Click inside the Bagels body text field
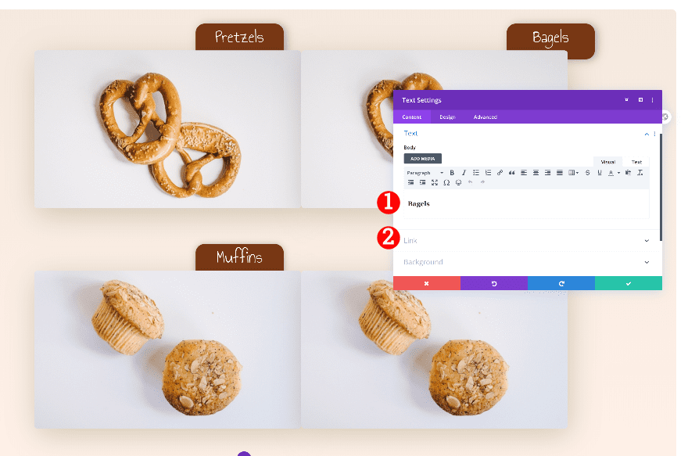 [526, 204]
